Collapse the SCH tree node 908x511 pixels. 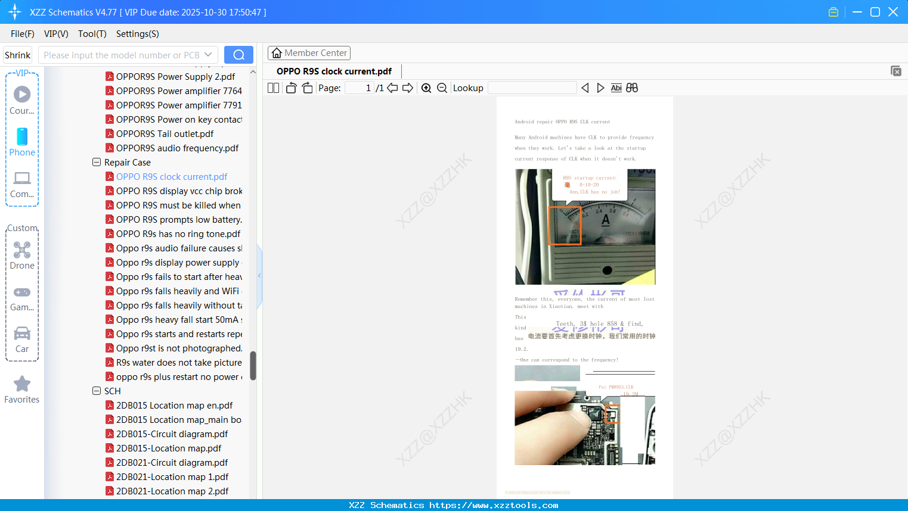pos(97,391)
